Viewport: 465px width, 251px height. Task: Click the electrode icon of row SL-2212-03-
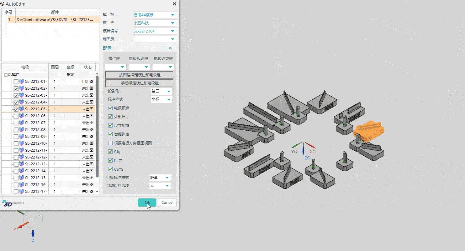[x=21, y=95]
